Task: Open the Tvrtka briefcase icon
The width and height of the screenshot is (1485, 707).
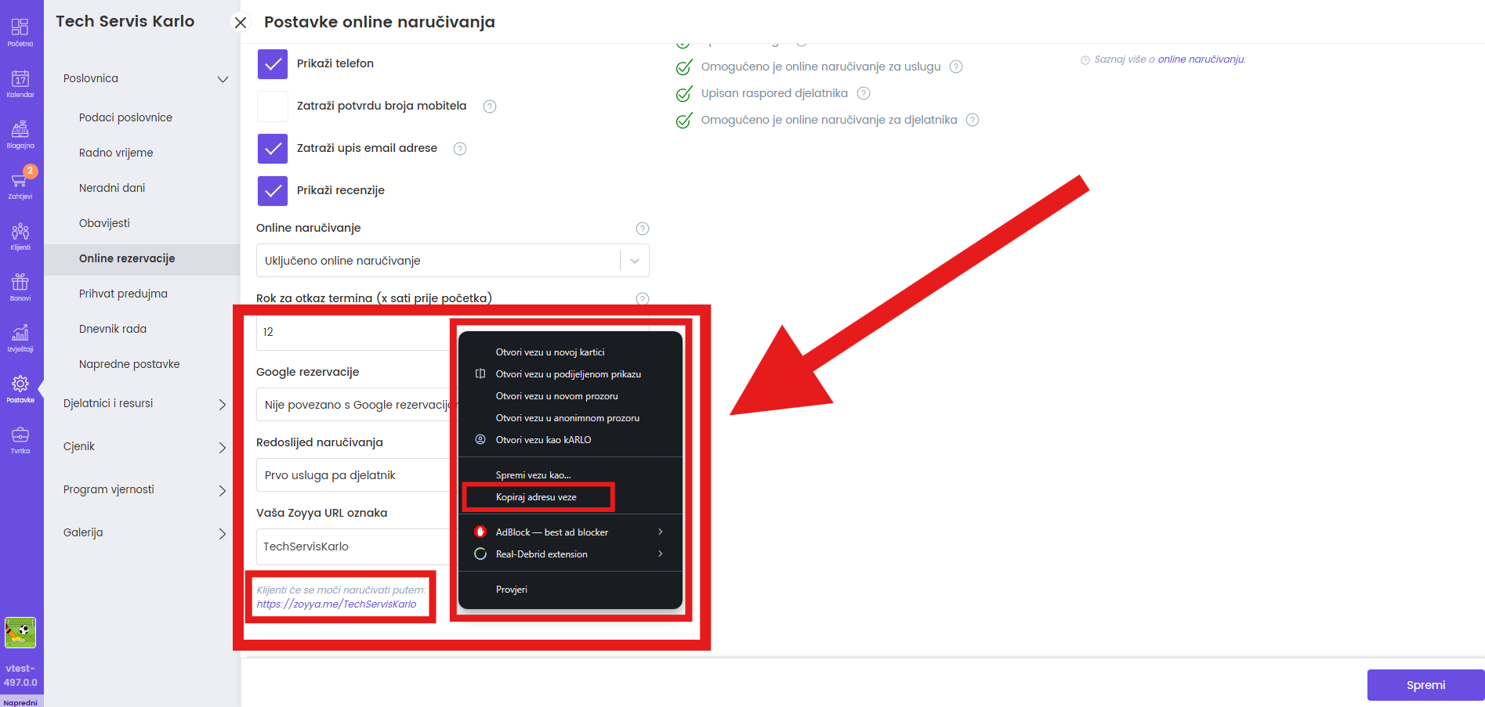Action: click(20, 439)
